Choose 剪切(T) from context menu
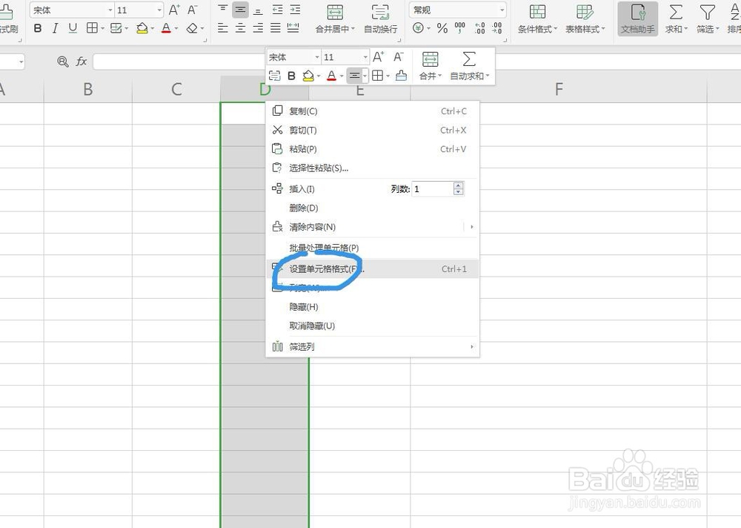This screenshot has height=528, width=741. pos(373,130)
